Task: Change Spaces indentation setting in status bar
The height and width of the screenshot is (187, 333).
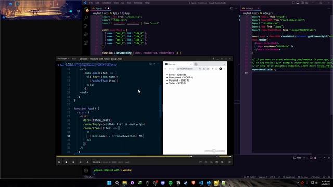Action: coord(262,177)
